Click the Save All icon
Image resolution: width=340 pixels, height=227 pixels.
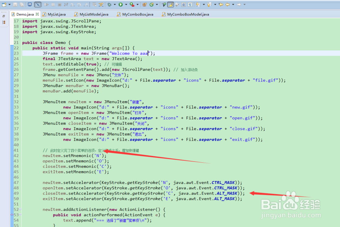pyautogui.click(x=22, y=4)
